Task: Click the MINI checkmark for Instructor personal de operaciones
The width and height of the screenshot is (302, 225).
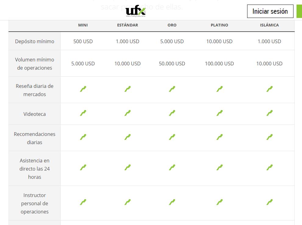Action: (83, 202)
